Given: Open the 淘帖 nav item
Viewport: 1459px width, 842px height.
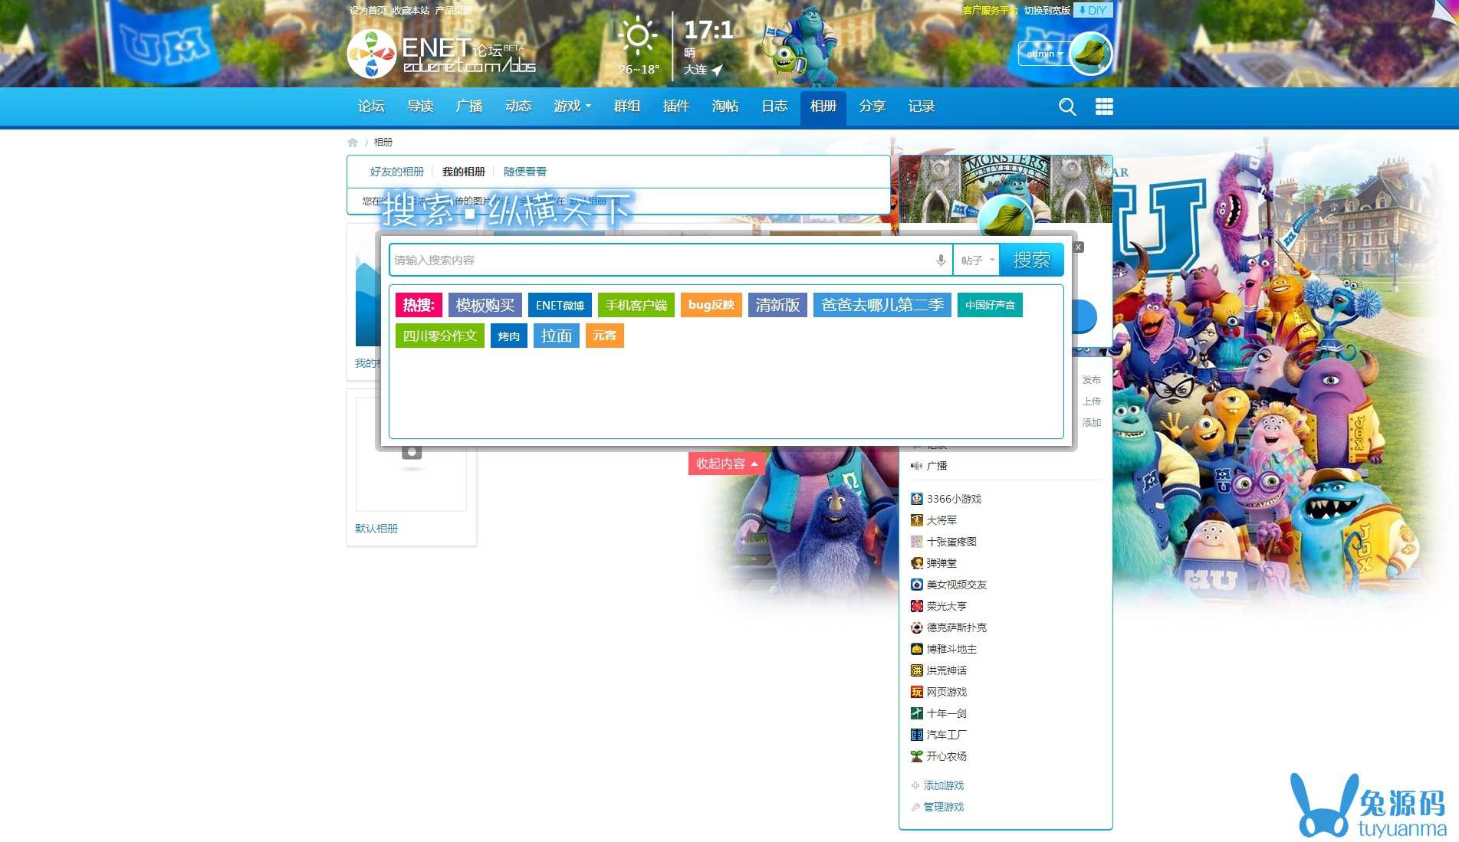Looking at the screenshot, I should (x=725, y=106).
